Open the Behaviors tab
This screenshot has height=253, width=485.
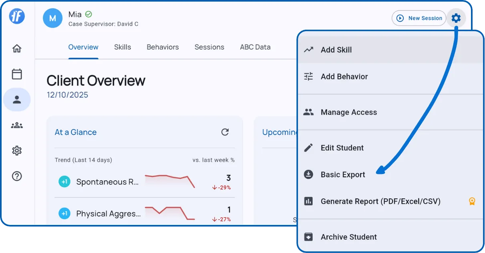[163, 47]
